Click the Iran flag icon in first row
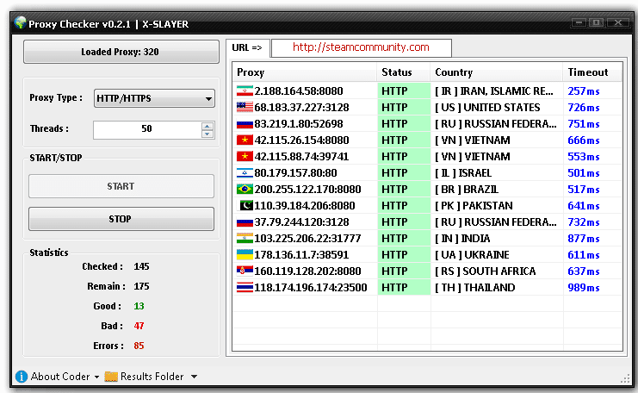 [245, 91]
